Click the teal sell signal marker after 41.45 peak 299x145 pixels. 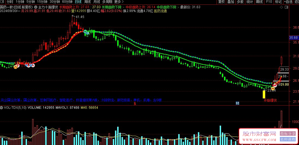tap(86, 31)
